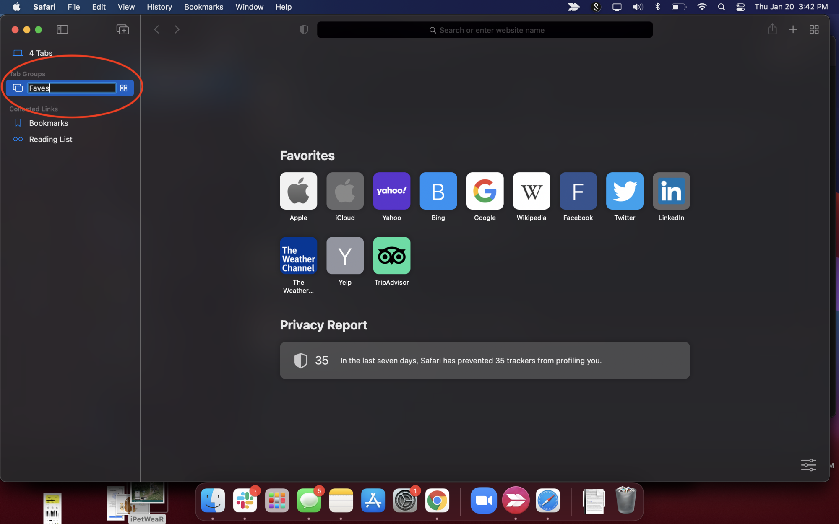Open Notes from the Dock

click(x=341, y=500)
